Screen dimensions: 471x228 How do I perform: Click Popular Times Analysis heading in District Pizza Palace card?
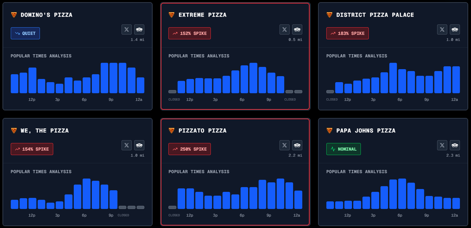[x=357, y=56]
